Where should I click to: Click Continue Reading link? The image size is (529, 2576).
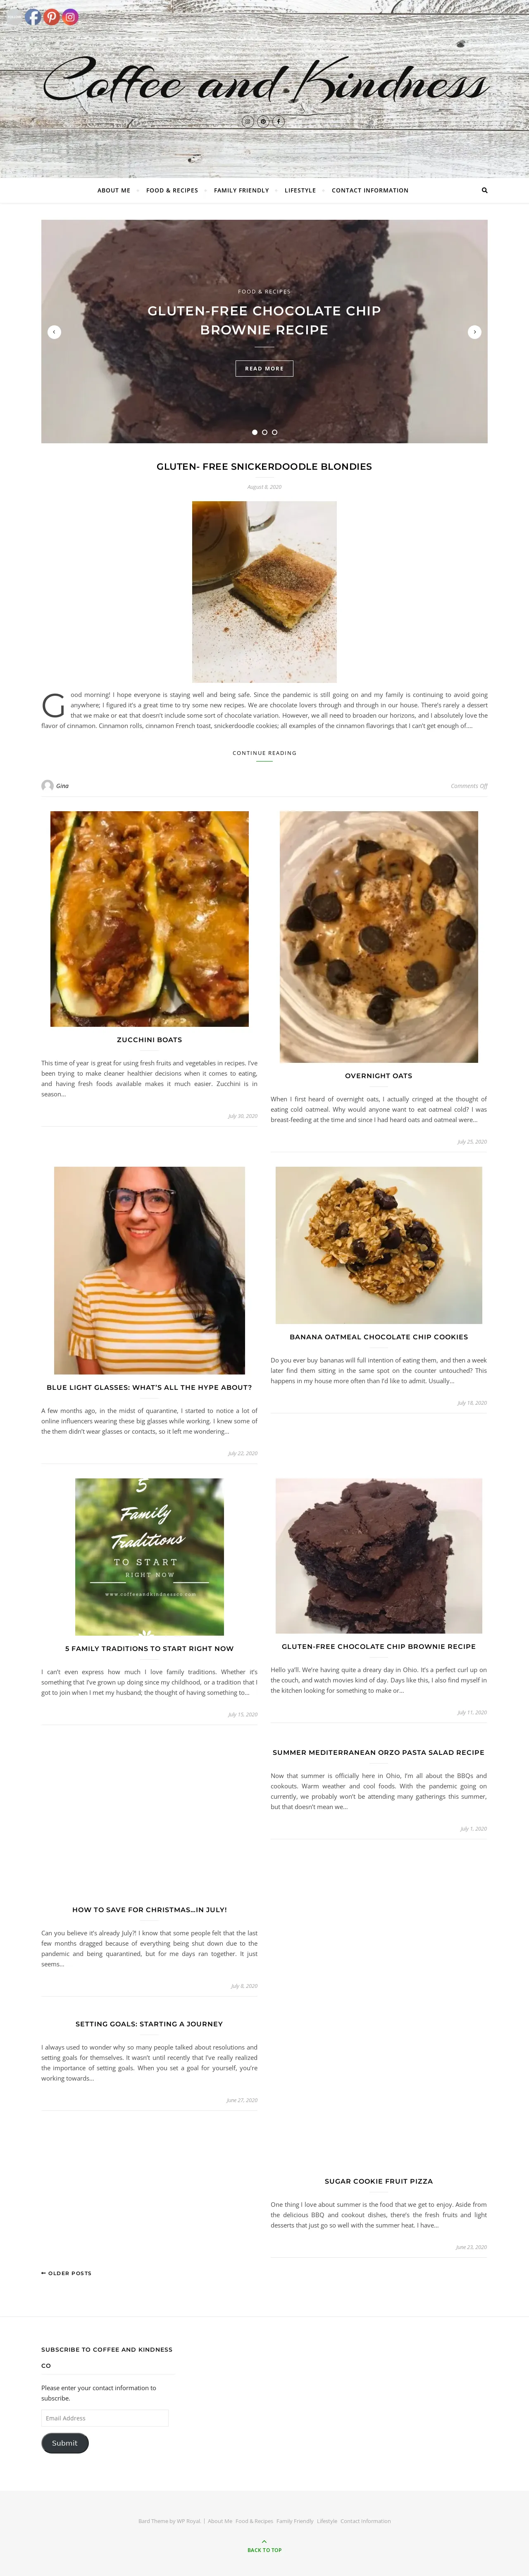pyautogui.click(x=264, y=753)
